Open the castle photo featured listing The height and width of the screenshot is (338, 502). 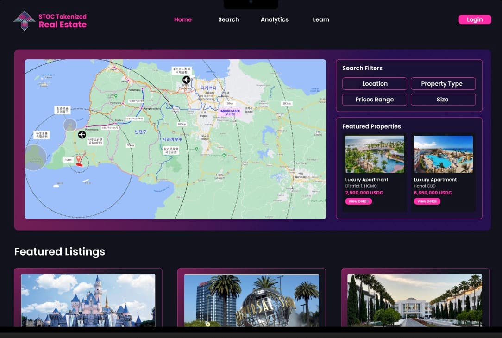(88, 300)
